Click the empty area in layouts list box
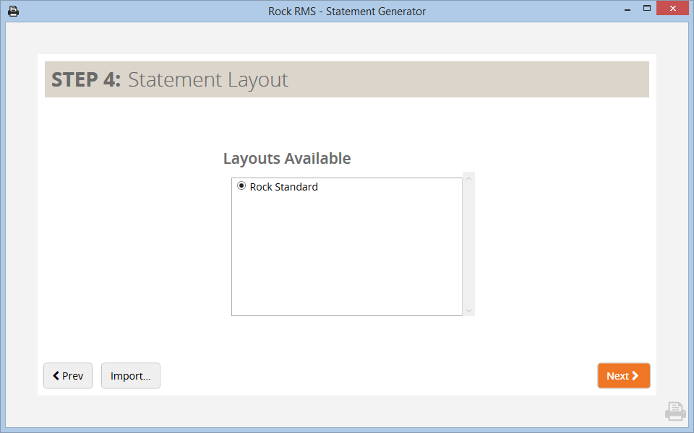Viewport: 694px width, 433px height. 346,260
